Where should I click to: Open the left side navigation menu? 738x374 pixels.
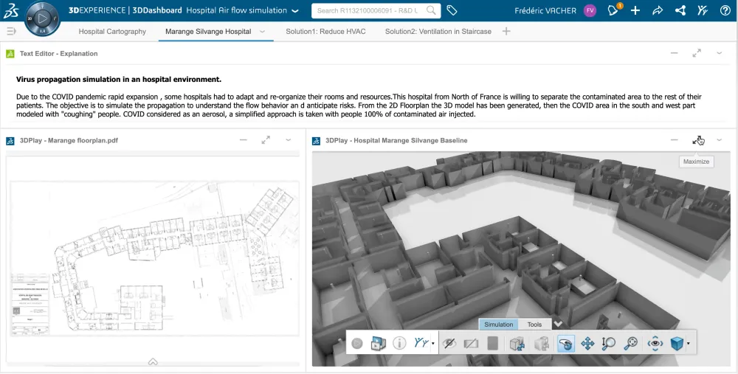11,31
